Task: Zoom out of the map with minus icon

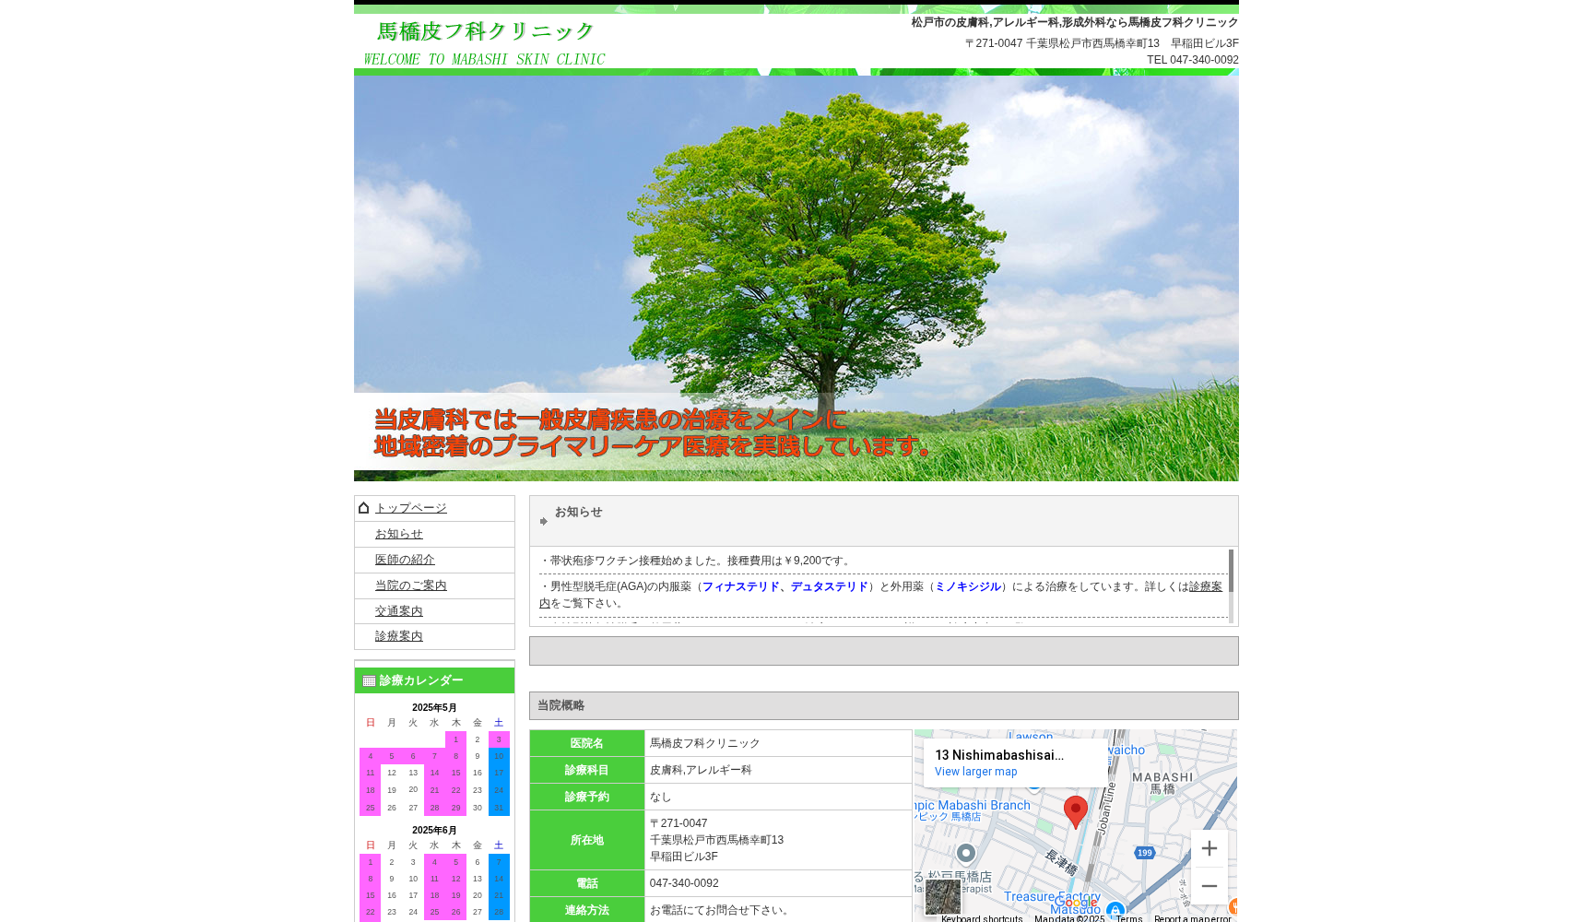Action: coord(1209,885)
